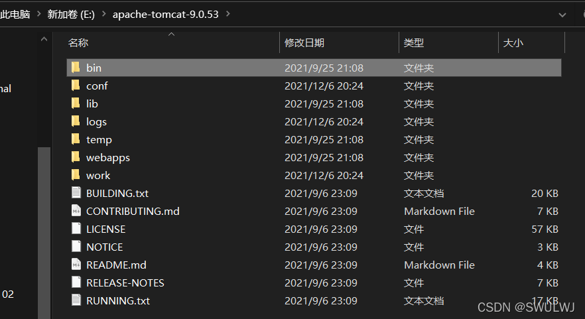Click the 3 KB size of NOTICE
Screen dimensions: 585x319
click(x=548, y=247)
